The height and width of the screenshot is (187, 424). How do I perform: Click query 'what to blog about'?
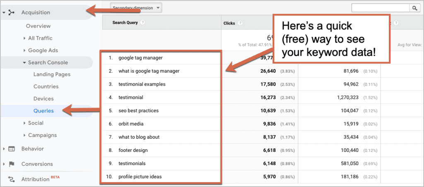pyautogui.click(x=139, y=137)
